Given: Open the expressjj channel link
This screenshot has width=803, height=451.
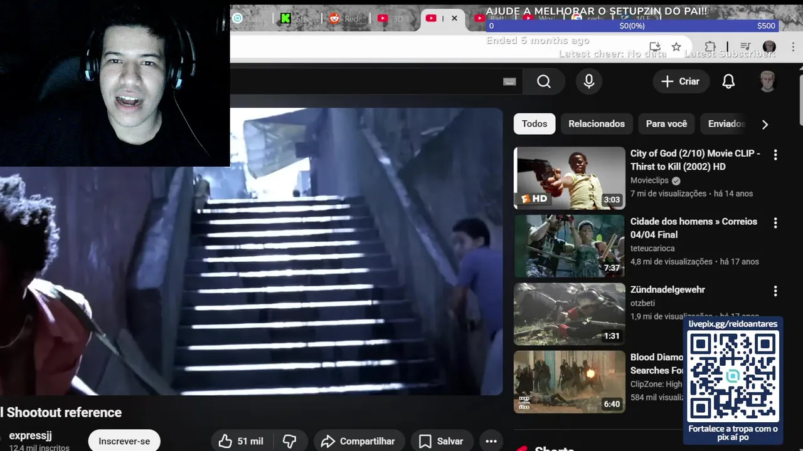Looking at the screenshot, I should 30,435.
